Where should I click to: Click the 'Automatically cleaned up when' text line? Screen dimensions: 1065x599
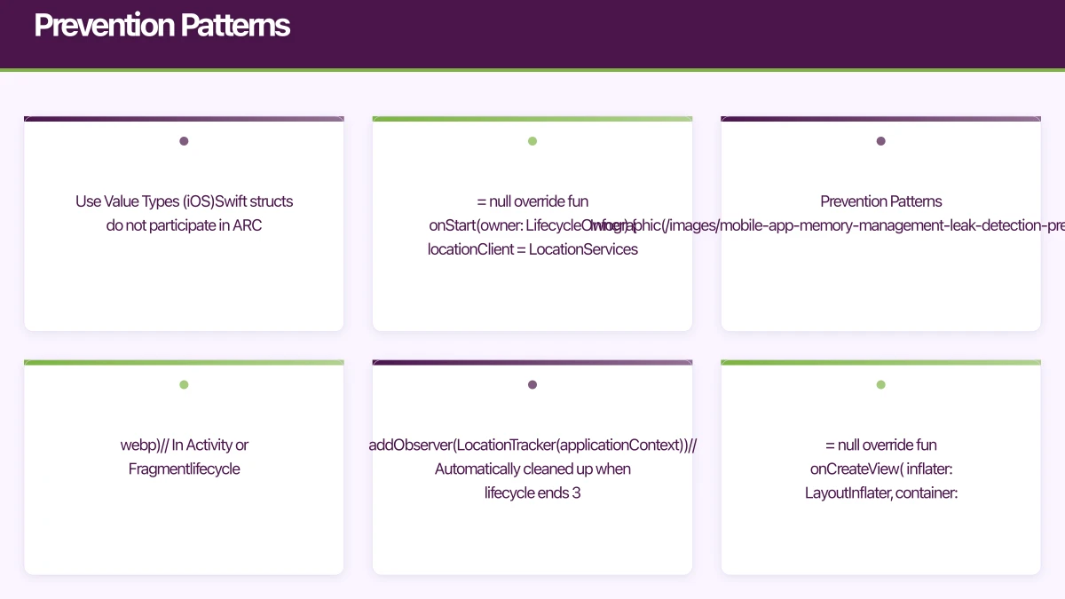[532, 469]
